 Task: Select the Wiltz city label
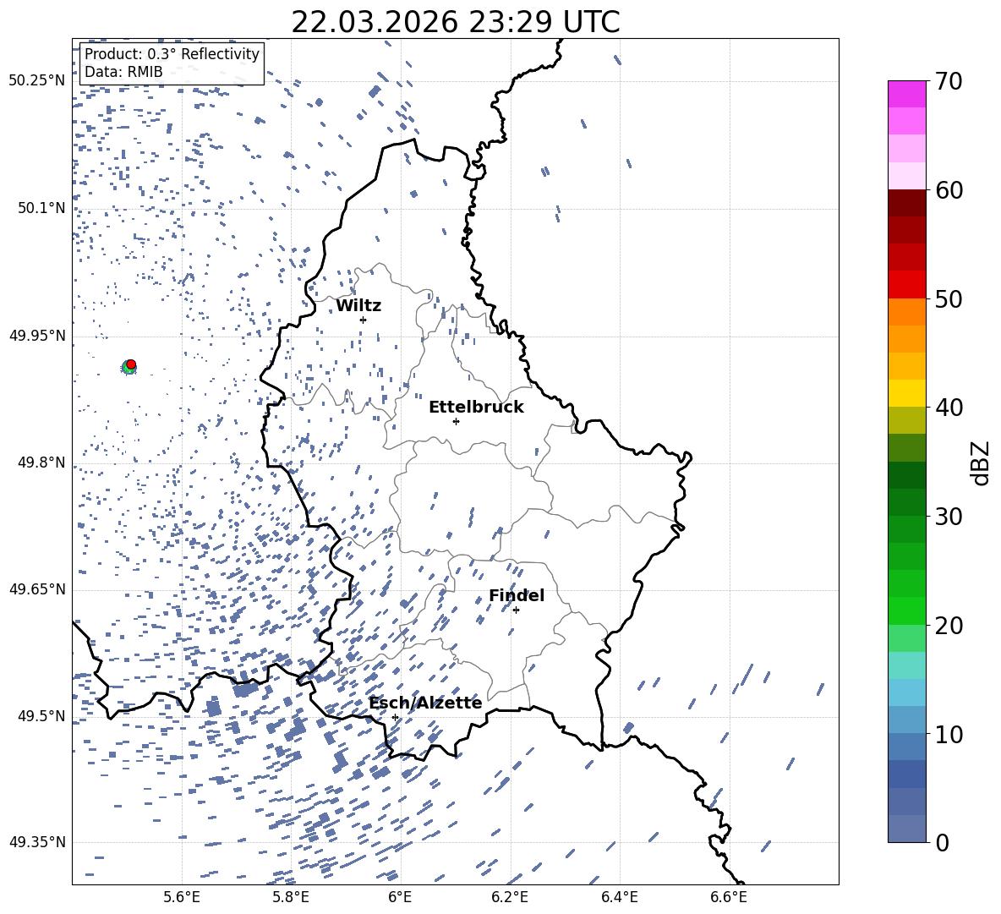point(358,306)
